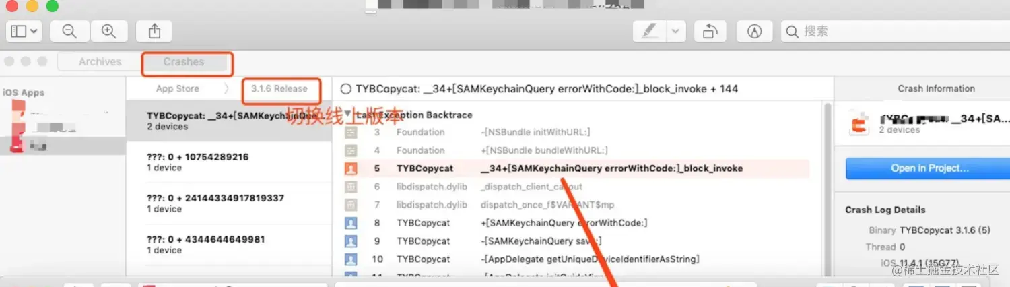Click the user icon on frame 10

pos(350,259)
